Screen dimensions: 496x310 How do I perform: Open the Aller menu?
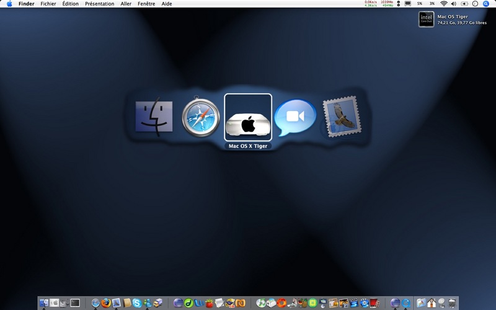pos(126,4)
